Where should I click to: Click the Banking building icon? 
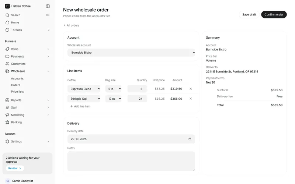(x=7, y=122)
